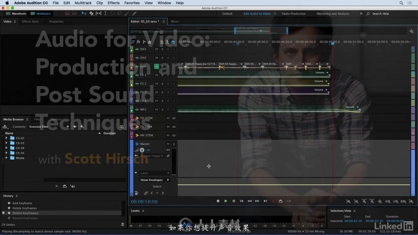Click the red Record button

[273, 201]
